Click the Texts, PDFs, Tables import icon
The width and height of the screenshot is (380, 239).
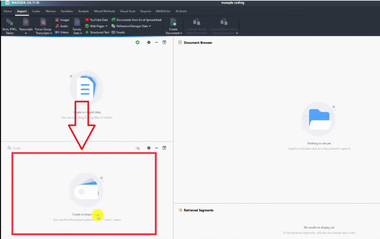[9, 23]
